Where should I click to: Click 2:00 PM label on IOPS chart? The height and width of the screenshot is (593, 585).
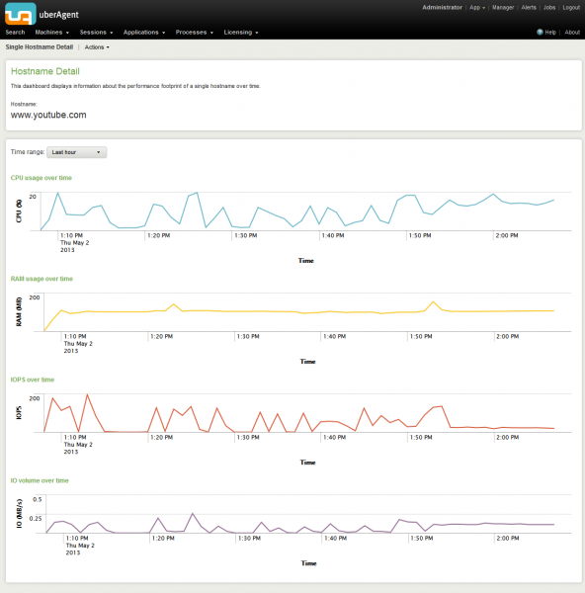[x=508, y=438]
